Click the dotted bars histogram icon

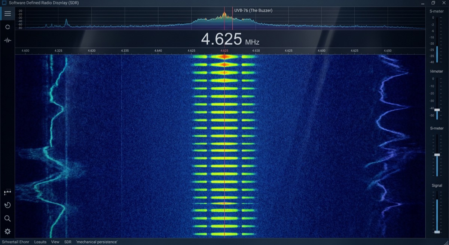[7, 193]
